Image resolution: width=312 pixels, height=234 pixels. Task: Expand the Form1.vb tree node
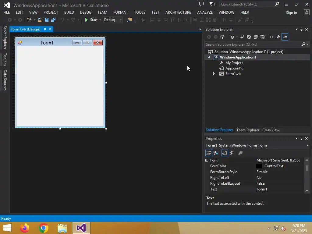tap(214, 74)
